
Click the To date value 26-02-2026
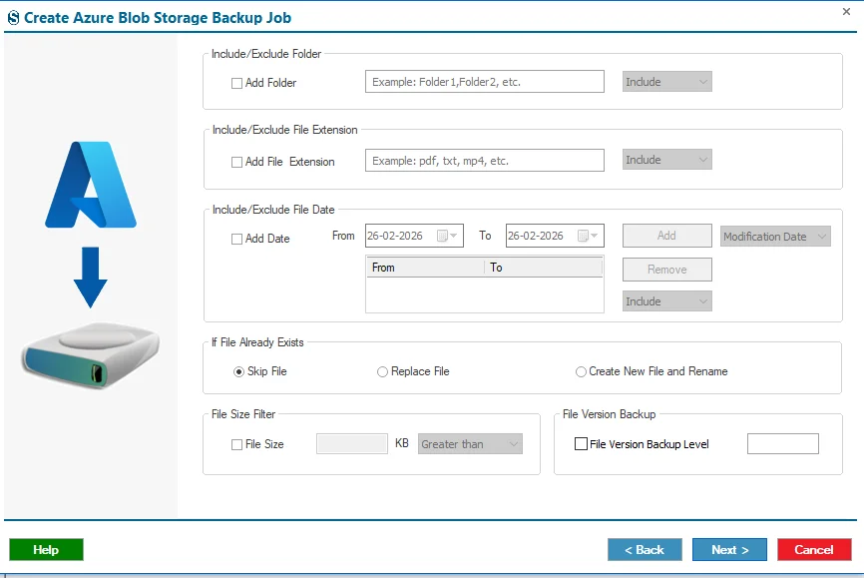coord(536,236)
